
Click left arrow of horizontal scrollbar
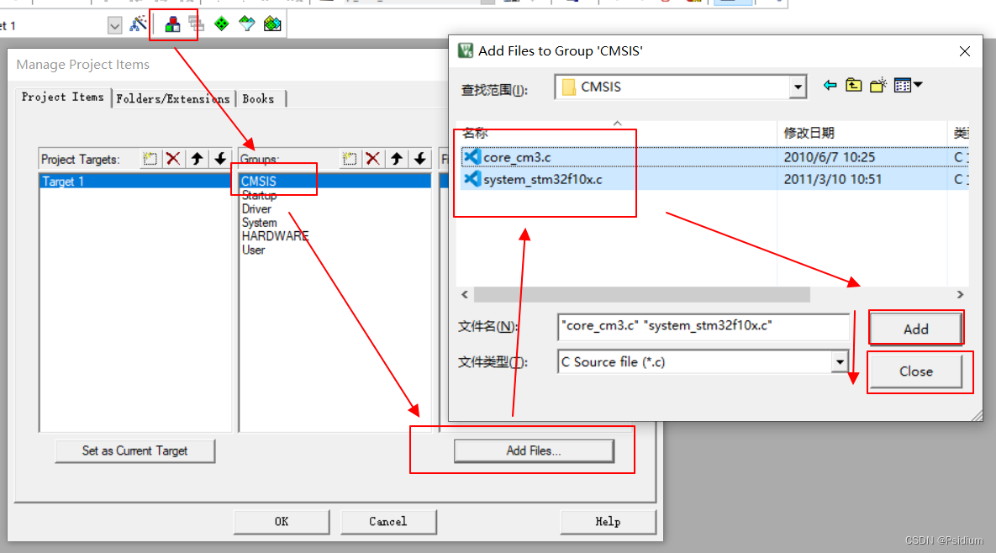465,295
